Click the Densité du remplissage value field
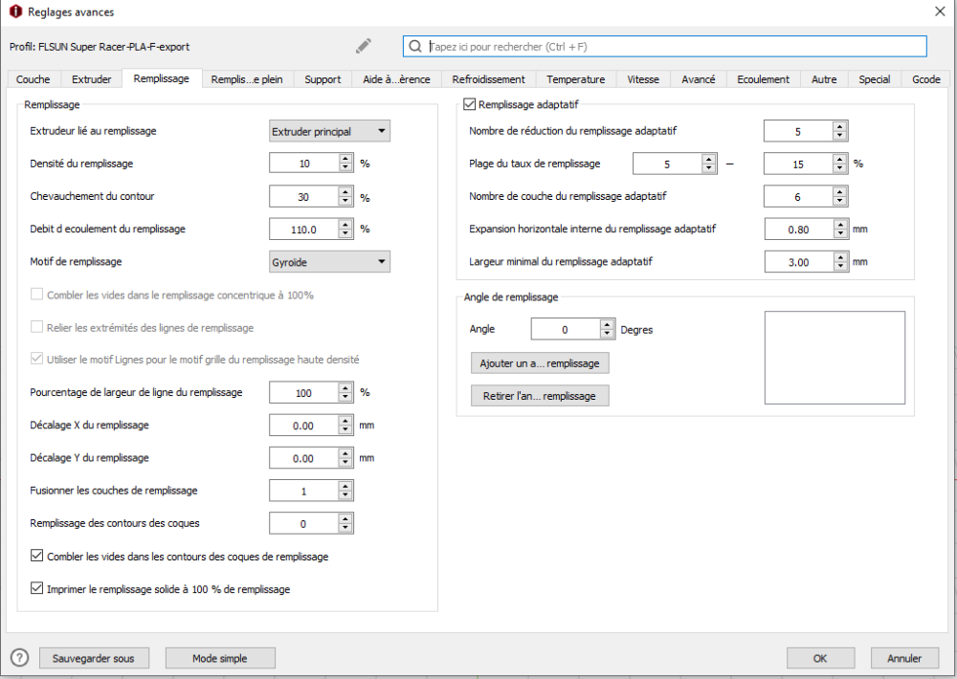 (x=304, y=164)
